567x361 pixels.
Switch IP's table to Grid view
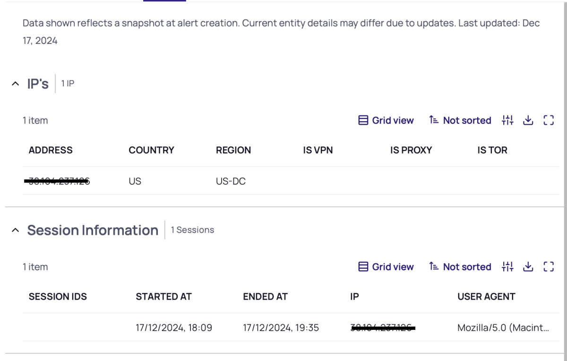point(386,120)
